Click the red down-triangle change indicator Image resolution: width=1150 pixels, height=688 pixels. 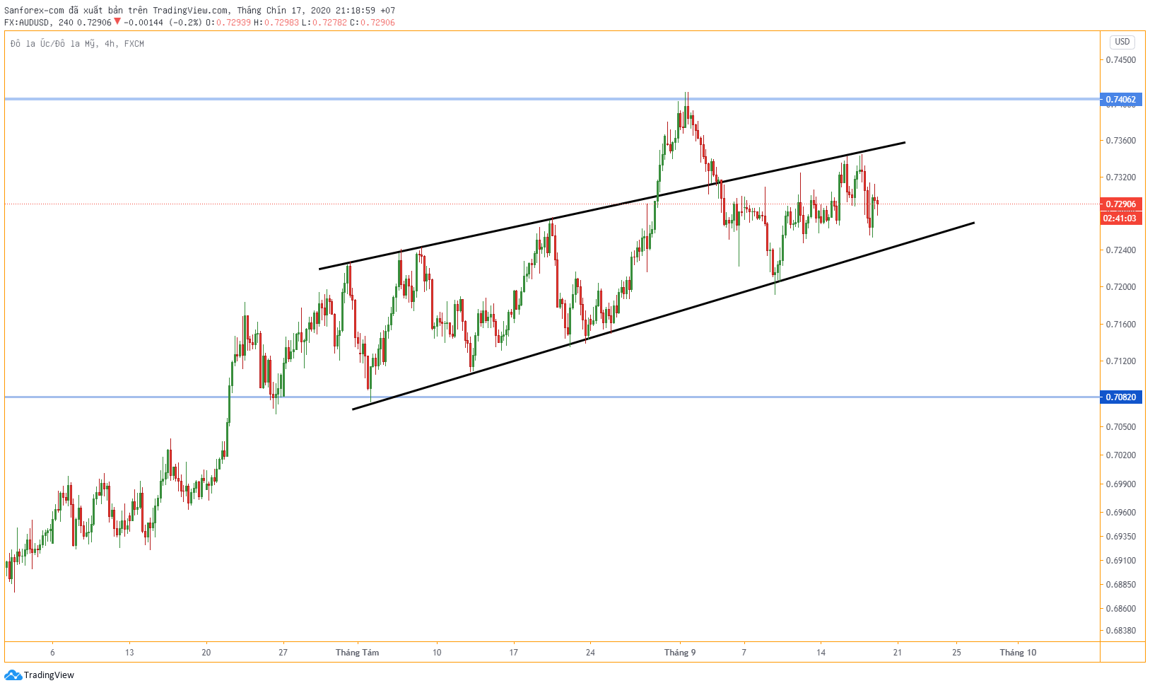point(117,22)
